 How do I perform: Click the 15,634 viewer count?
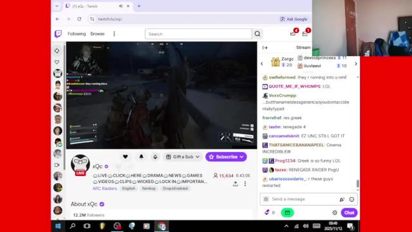(x=223, y=176)
